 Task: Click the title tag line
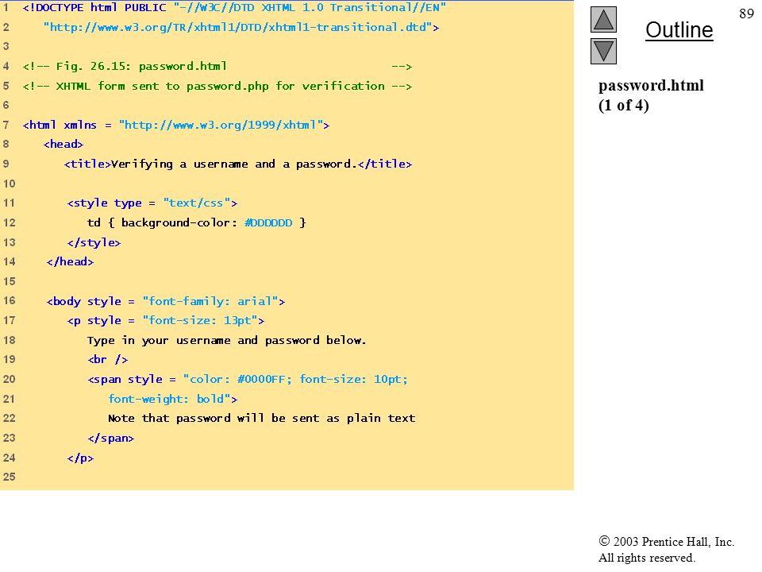pos(237,164)
